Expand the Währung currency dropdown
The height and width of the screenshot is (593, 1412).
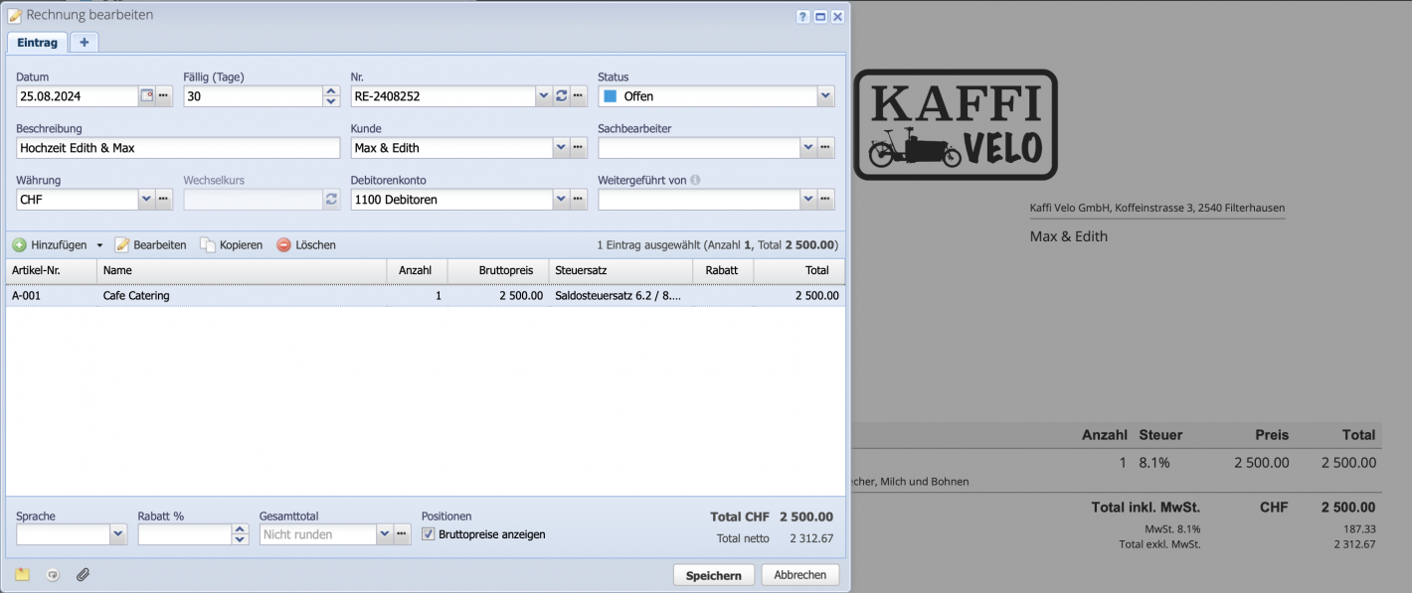[146, 199]
